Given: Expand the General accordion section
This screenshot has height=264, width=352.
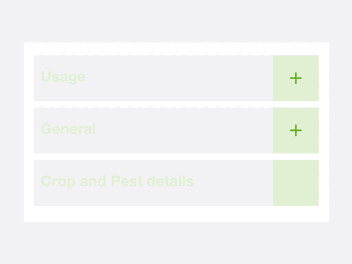Looking at the screenshot, I should pyautogui.click(x=296, y=130).
